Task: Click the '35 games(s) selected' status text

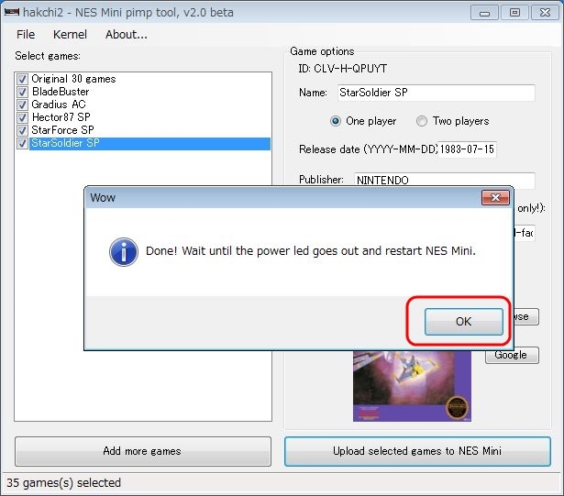Action: [x=63, y=482]
